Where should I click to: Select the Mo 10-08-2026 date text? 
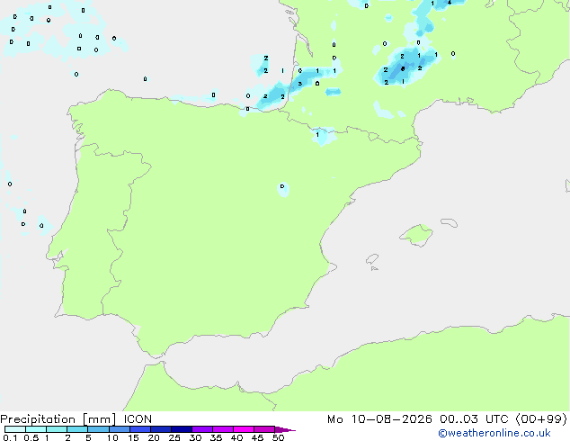coord(379,419)
